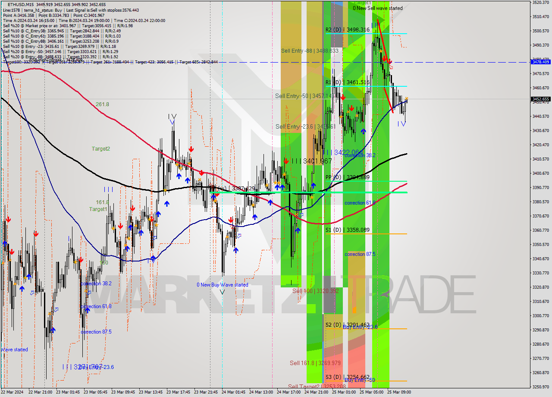Click the 3520.370 price on the scale
The width and height of the screenshot is (552, 397).
tap(541, 2)
